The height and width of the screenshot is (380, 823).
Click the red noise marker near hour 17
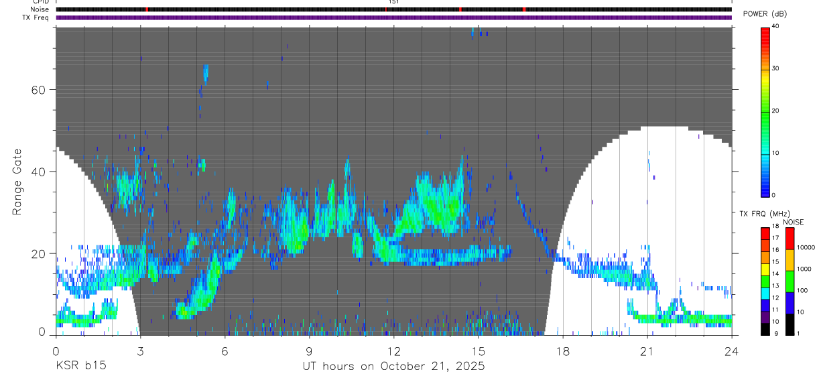[523, 9]
